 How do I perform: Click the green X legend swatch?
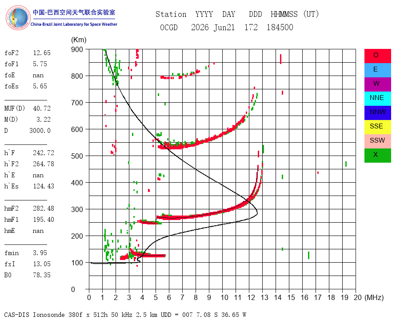coord(377,156)
